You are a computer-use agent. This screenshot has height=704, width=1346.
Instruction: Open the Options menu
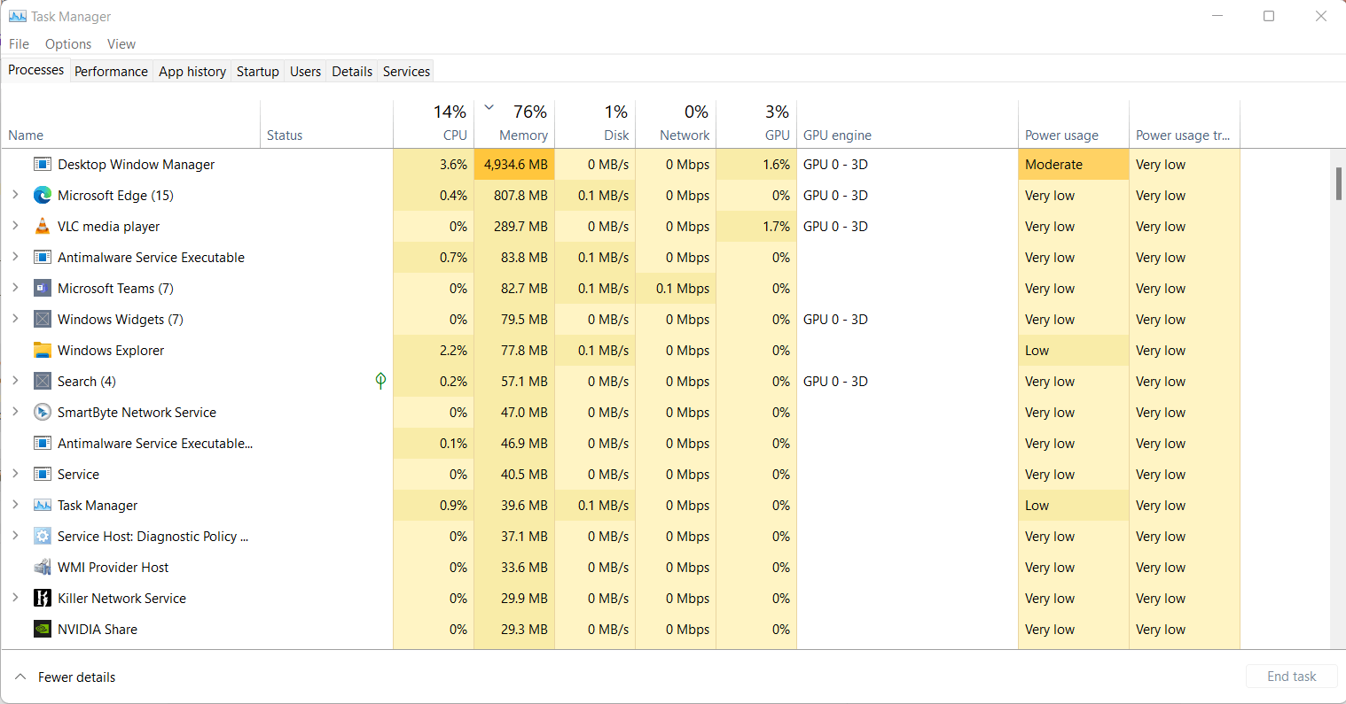(68, 44)
